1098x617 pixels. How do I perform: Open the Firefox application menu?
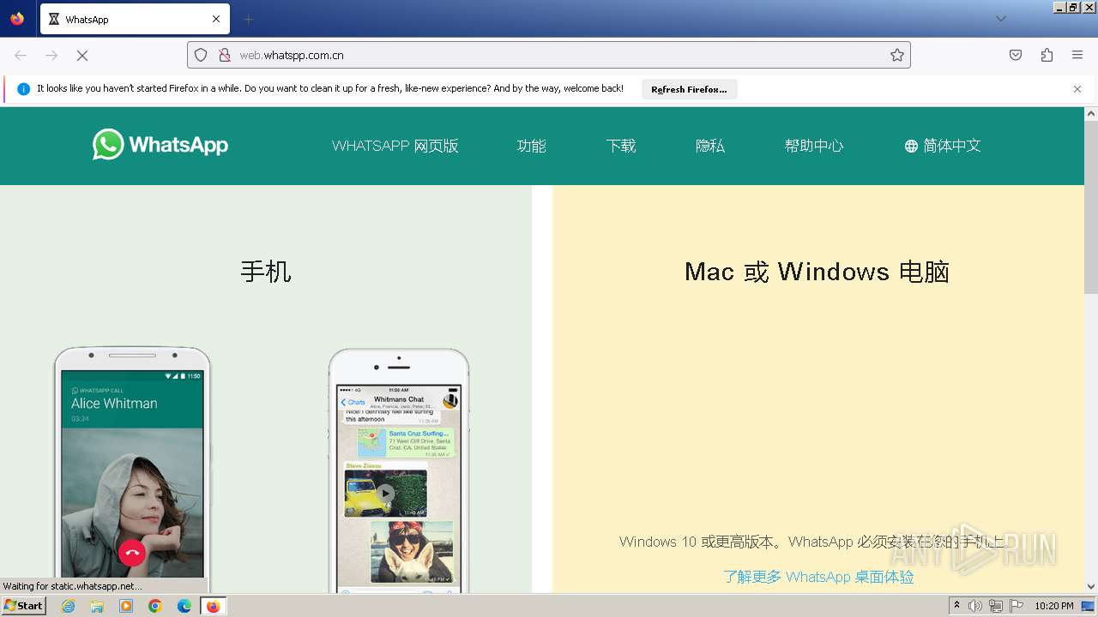(x=1077, y=55)
